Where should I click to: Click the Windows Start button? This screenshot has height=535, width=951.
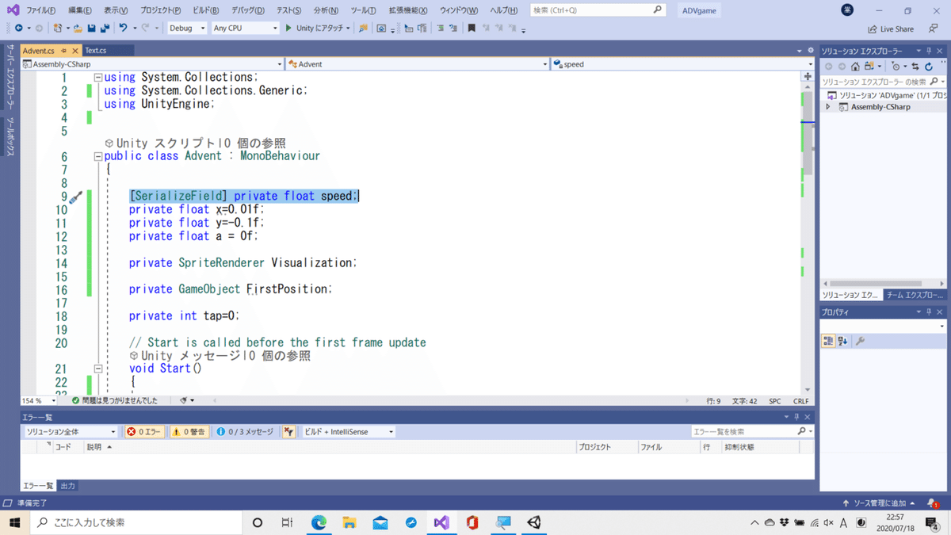pyautogui.click(x=14, y=522)
